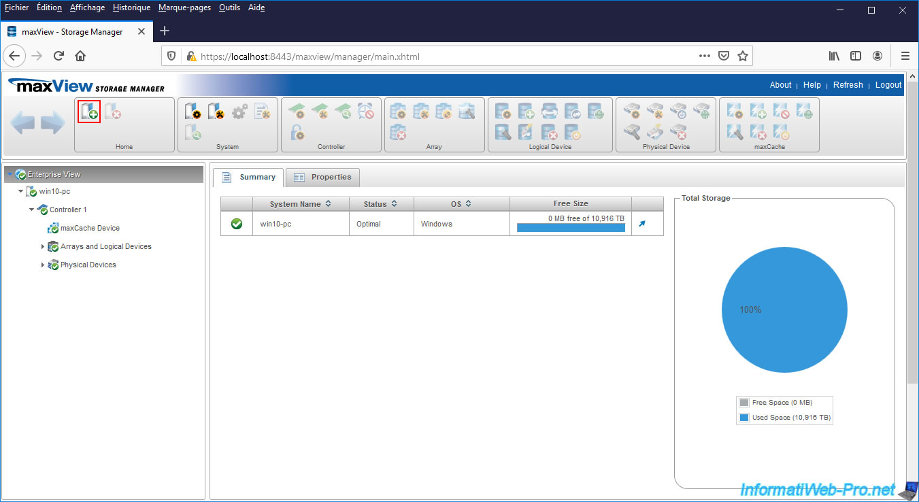Click the large forward arrow in toolbar
Screen dimensions: 919x502
(x=53, y=124)
